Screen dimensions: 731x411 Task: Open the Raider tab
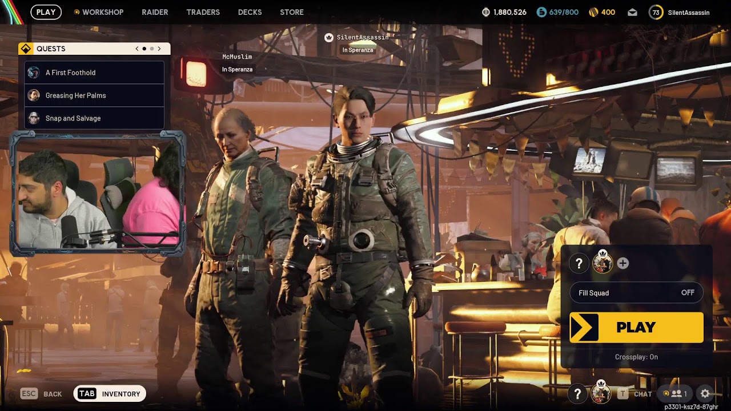(155, 12)
